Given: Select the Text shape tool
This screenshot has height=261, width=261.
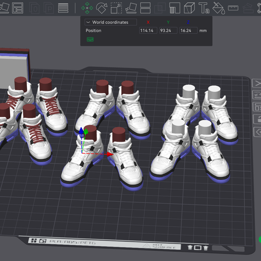Looking at the screenshot, I should point(204,8).
